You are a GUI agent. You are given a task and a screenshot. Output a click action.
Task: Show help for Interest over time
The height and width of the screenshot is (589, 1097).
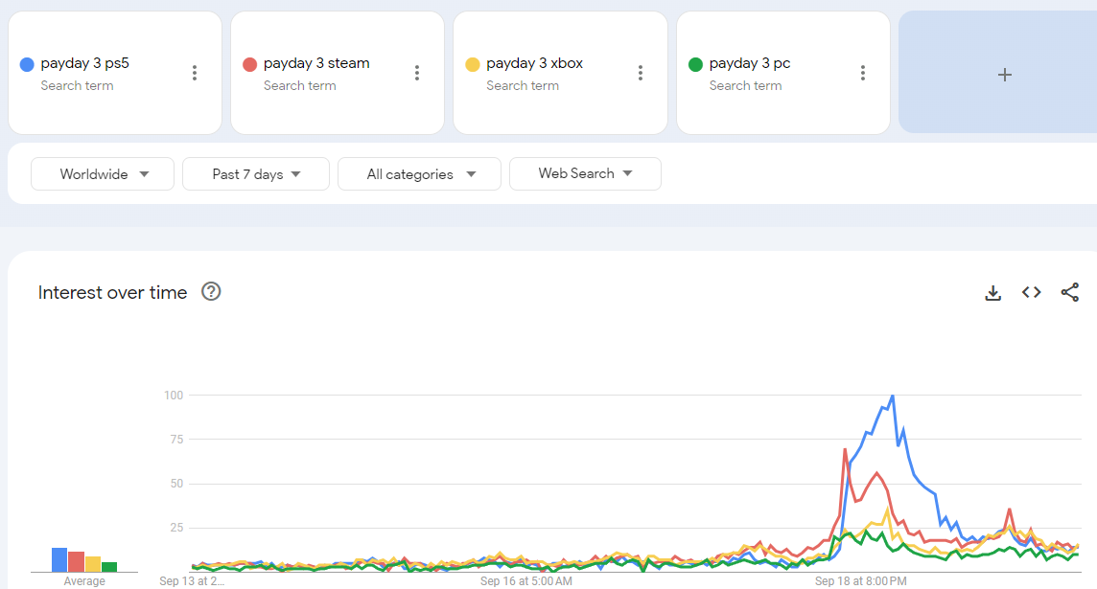(x=211, y=291)
